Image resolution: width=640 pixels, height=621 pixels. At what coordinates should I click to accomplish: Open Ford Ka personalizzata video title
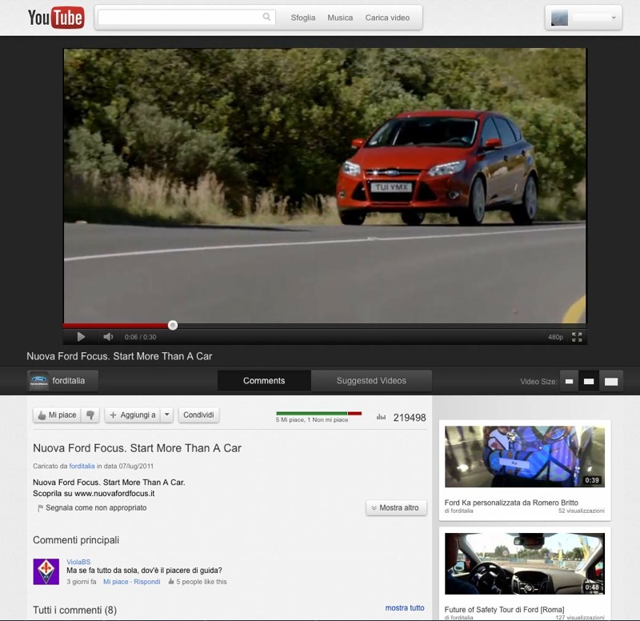pyautogui.click(x=511, y=503)
